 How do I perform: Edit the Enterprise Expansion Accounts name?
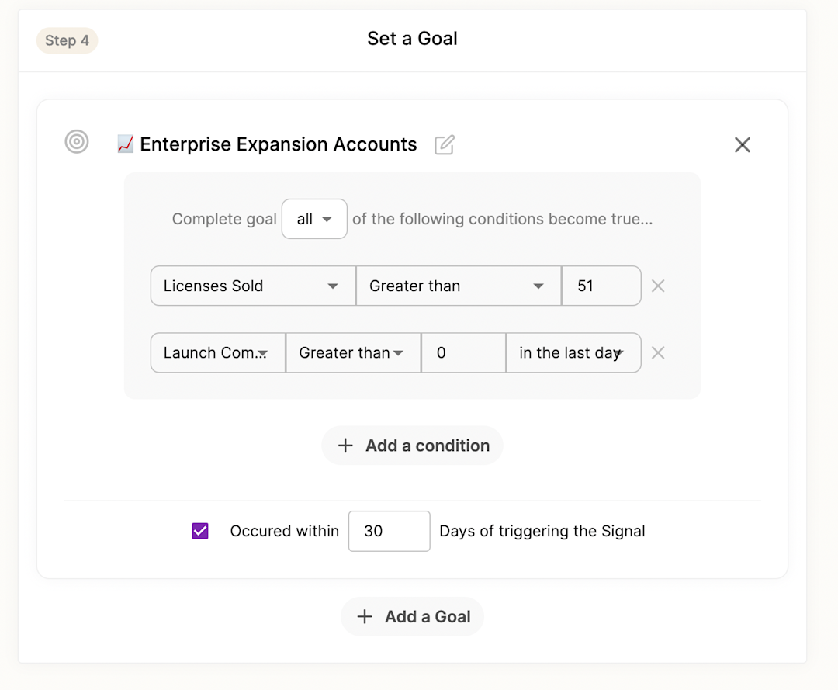click(x=445, y=144)
